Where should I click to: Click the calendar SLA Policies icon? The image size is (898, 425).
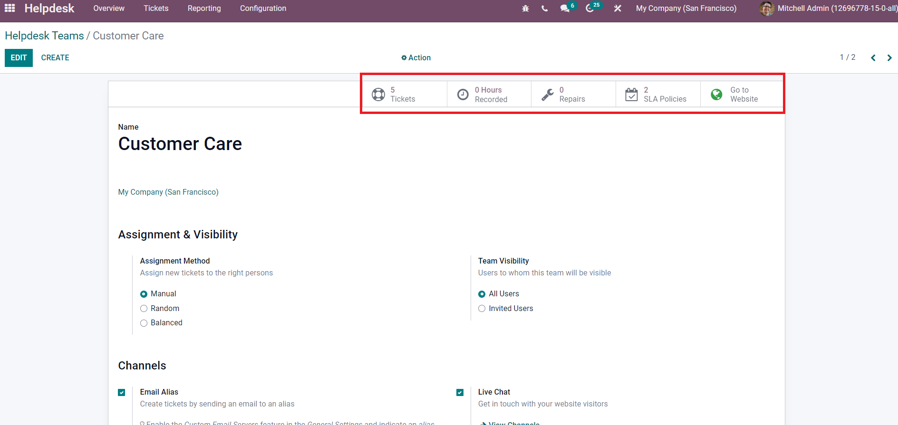point(631,94)
